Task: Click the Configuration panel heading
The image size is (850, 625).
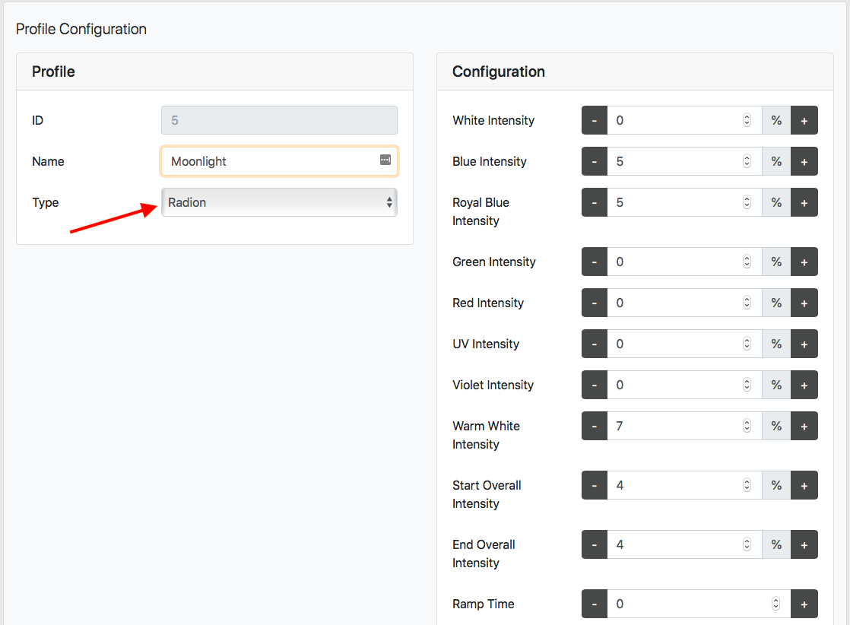Action: pos(499,71)
